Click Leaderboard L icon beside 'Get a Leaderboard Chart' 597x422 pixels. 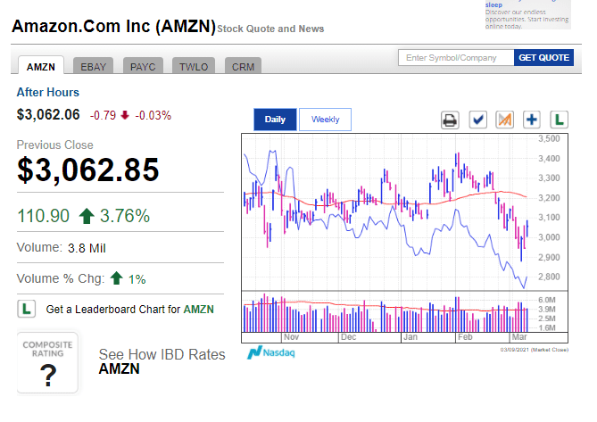[x=26, y=309]
